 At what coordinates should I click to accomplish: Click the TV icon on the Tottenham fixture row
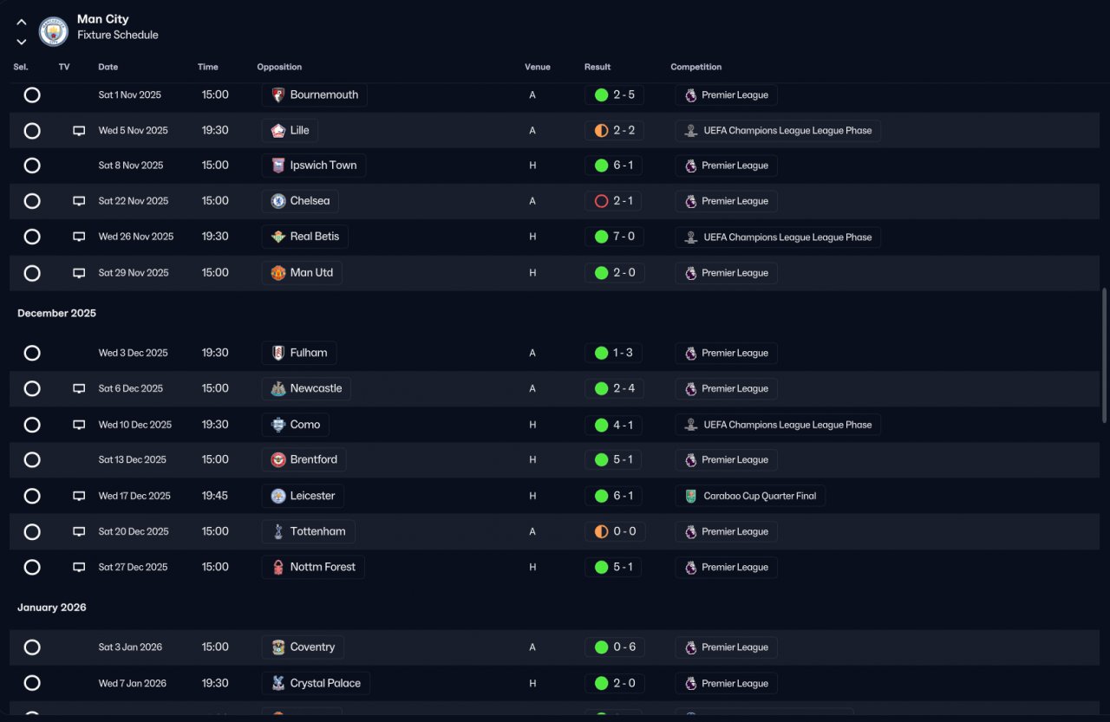[x=79, y=531]
